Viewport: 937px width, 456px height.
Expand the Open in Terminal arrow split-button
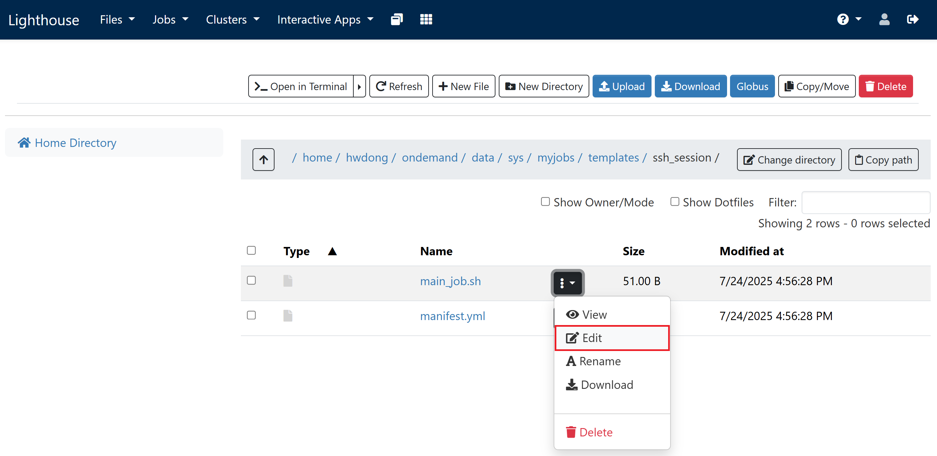(359, 86)
